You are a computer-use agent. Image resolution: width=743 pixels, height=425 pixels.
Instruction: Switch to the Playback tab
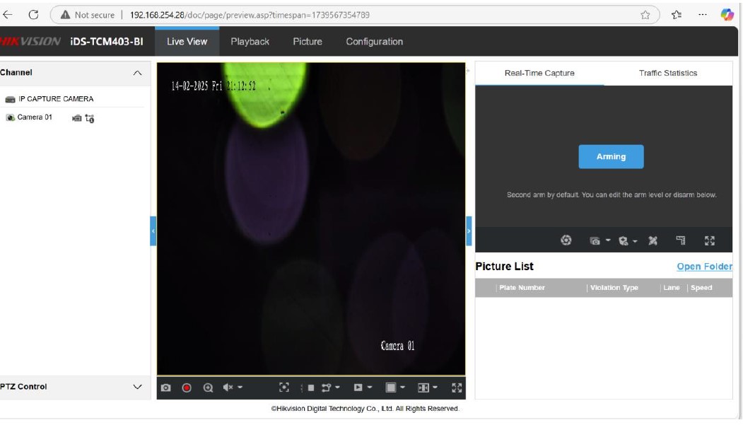click(250, 42)
